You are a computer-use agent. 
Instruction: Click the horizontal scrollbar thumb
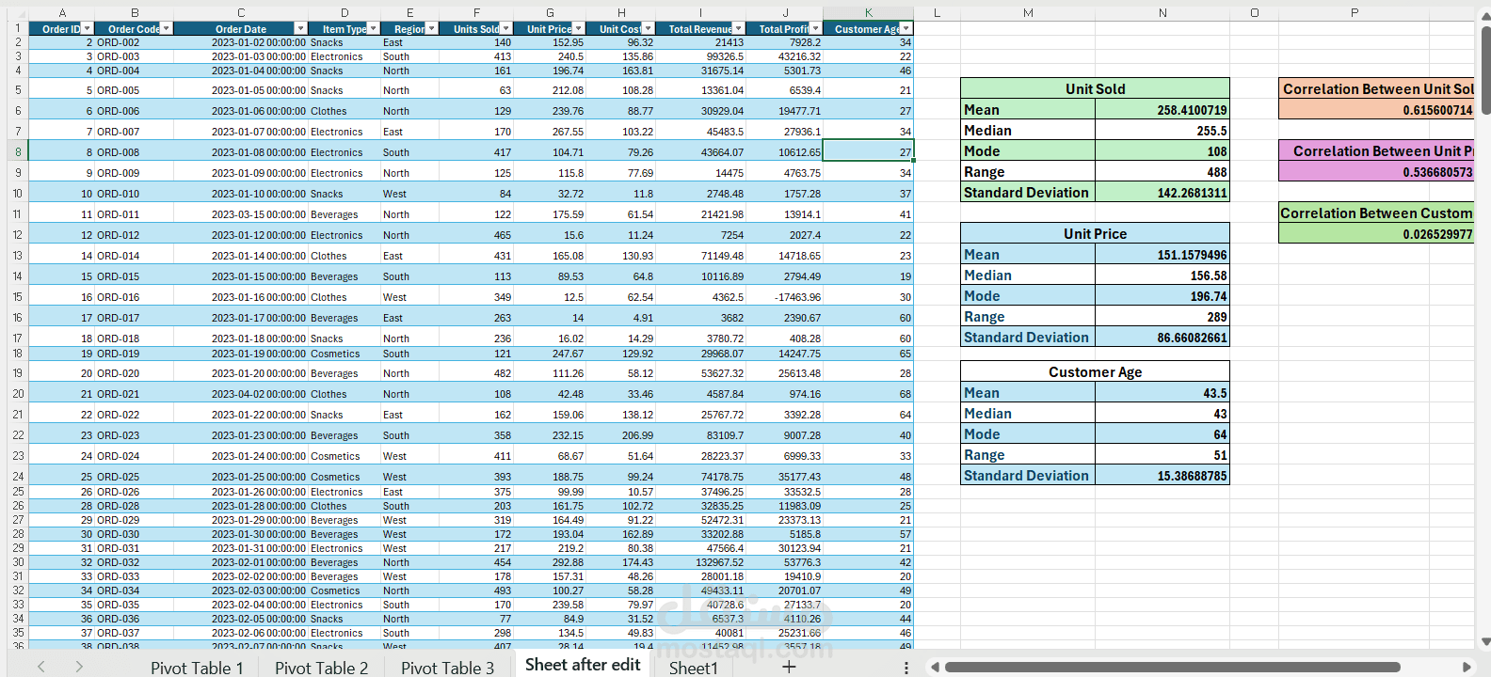(x=1172, y=668)
